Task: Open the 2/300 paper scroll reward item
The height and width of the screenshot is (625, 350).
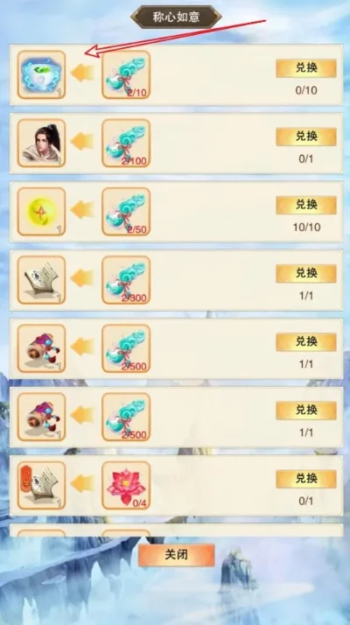Action: coord(41,280)
